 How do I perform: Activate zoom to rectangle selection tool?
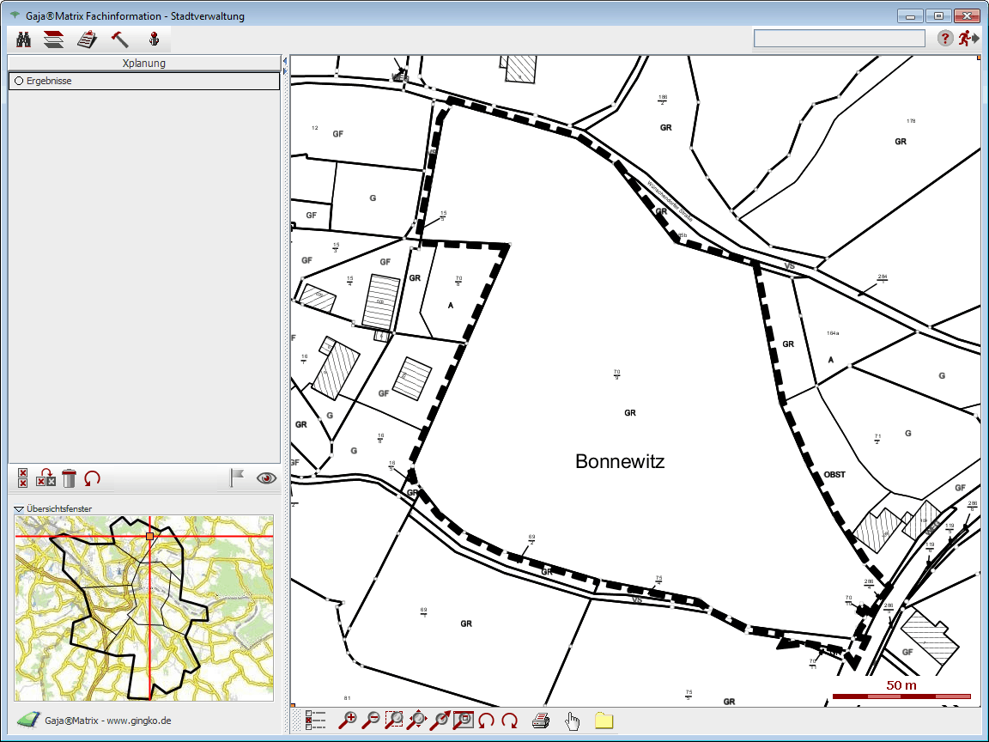pyautogui.click(x=395, y=721)
